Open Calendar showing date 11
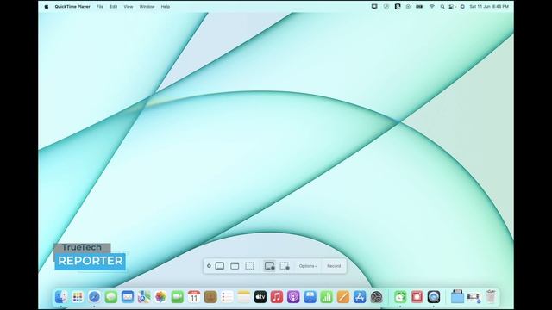The image size is (552, 310). [x=194, y=297]
